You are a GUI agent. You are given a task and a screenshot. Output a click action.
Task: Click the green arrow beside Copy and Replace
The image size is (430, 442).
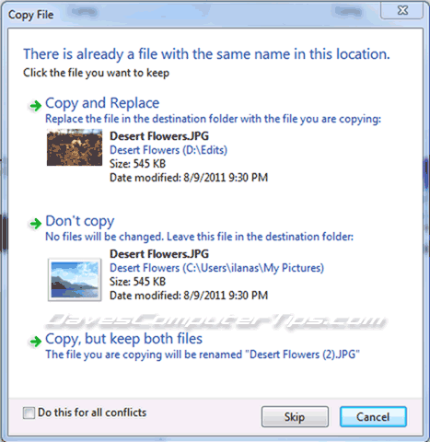[35, 106]
